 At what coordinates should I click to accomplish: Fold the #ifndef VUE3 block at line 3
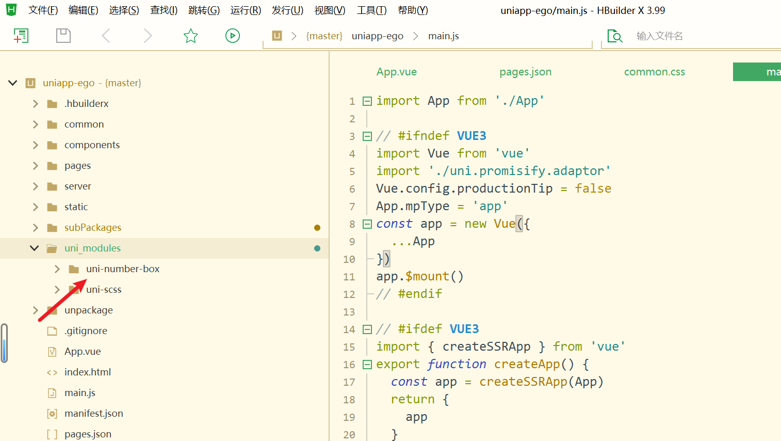[367, 136]
